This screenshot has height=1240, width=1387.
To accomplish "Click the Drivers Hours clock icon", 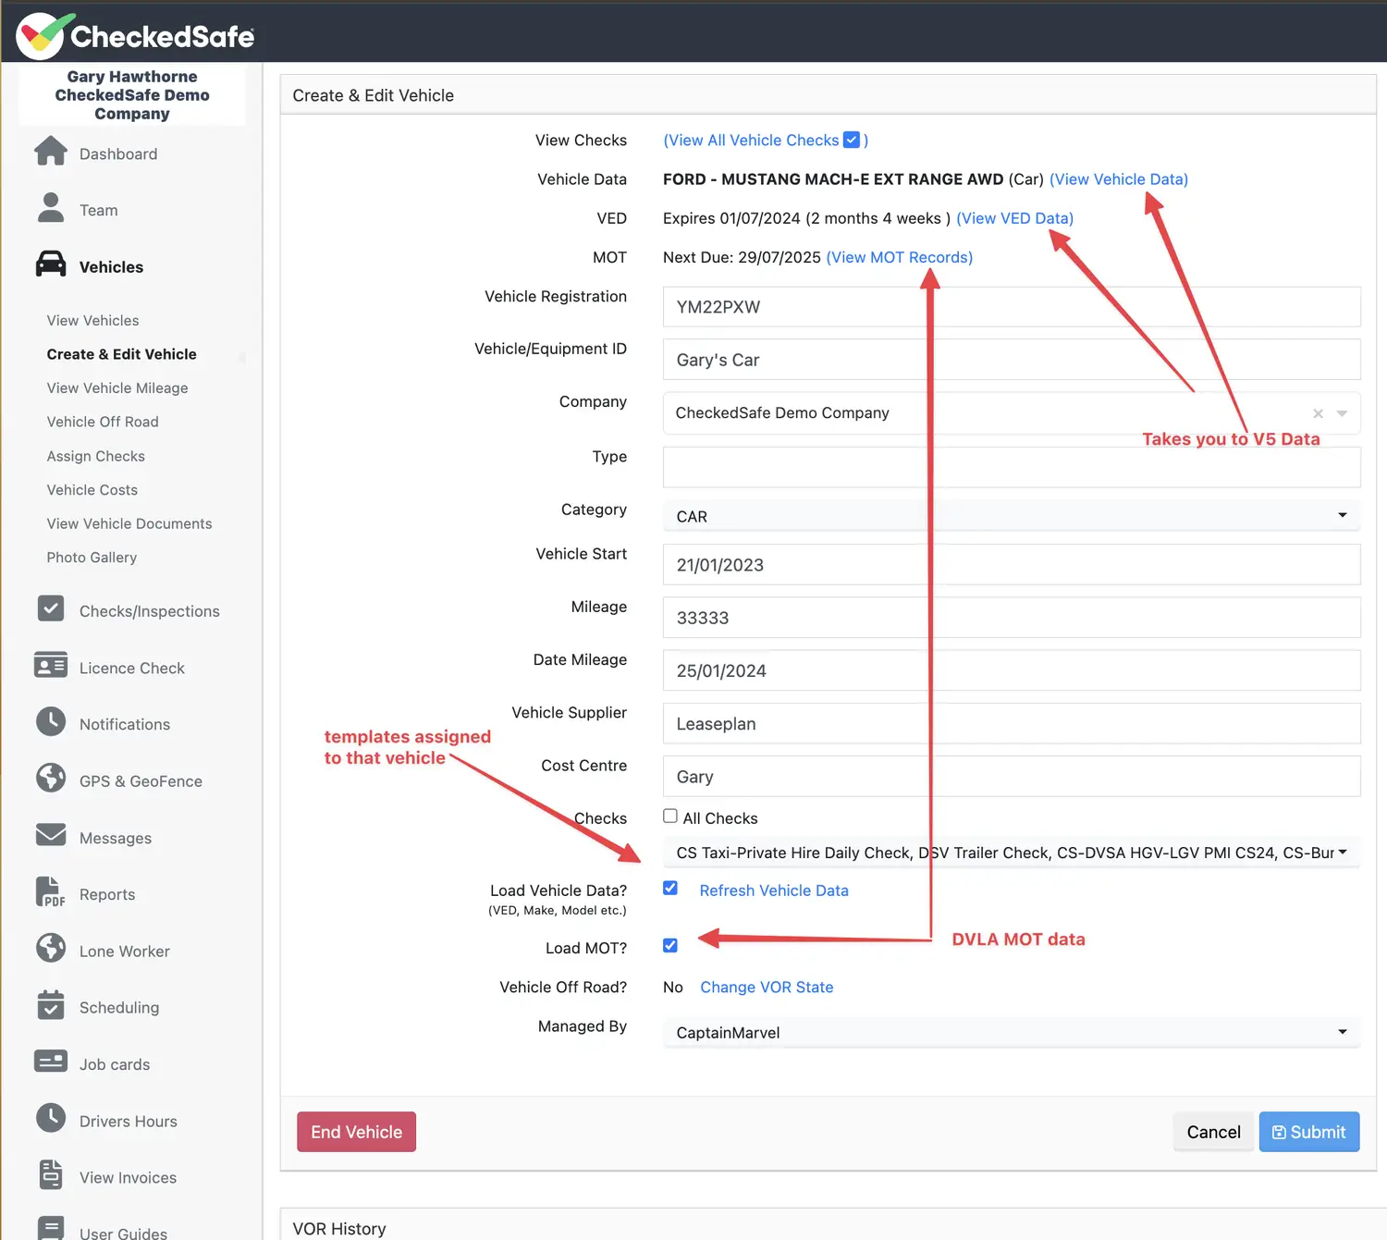I will pos(51,1119).
